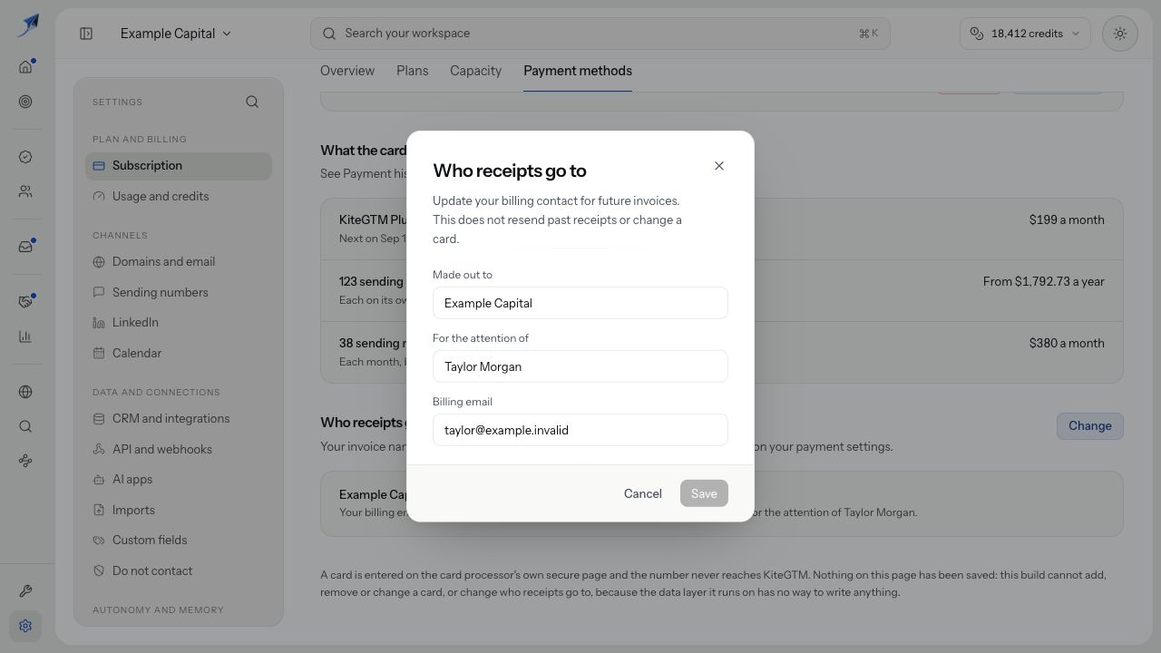Open Imports settings
Screen dimensions: 1161x653
coord(179,510)
